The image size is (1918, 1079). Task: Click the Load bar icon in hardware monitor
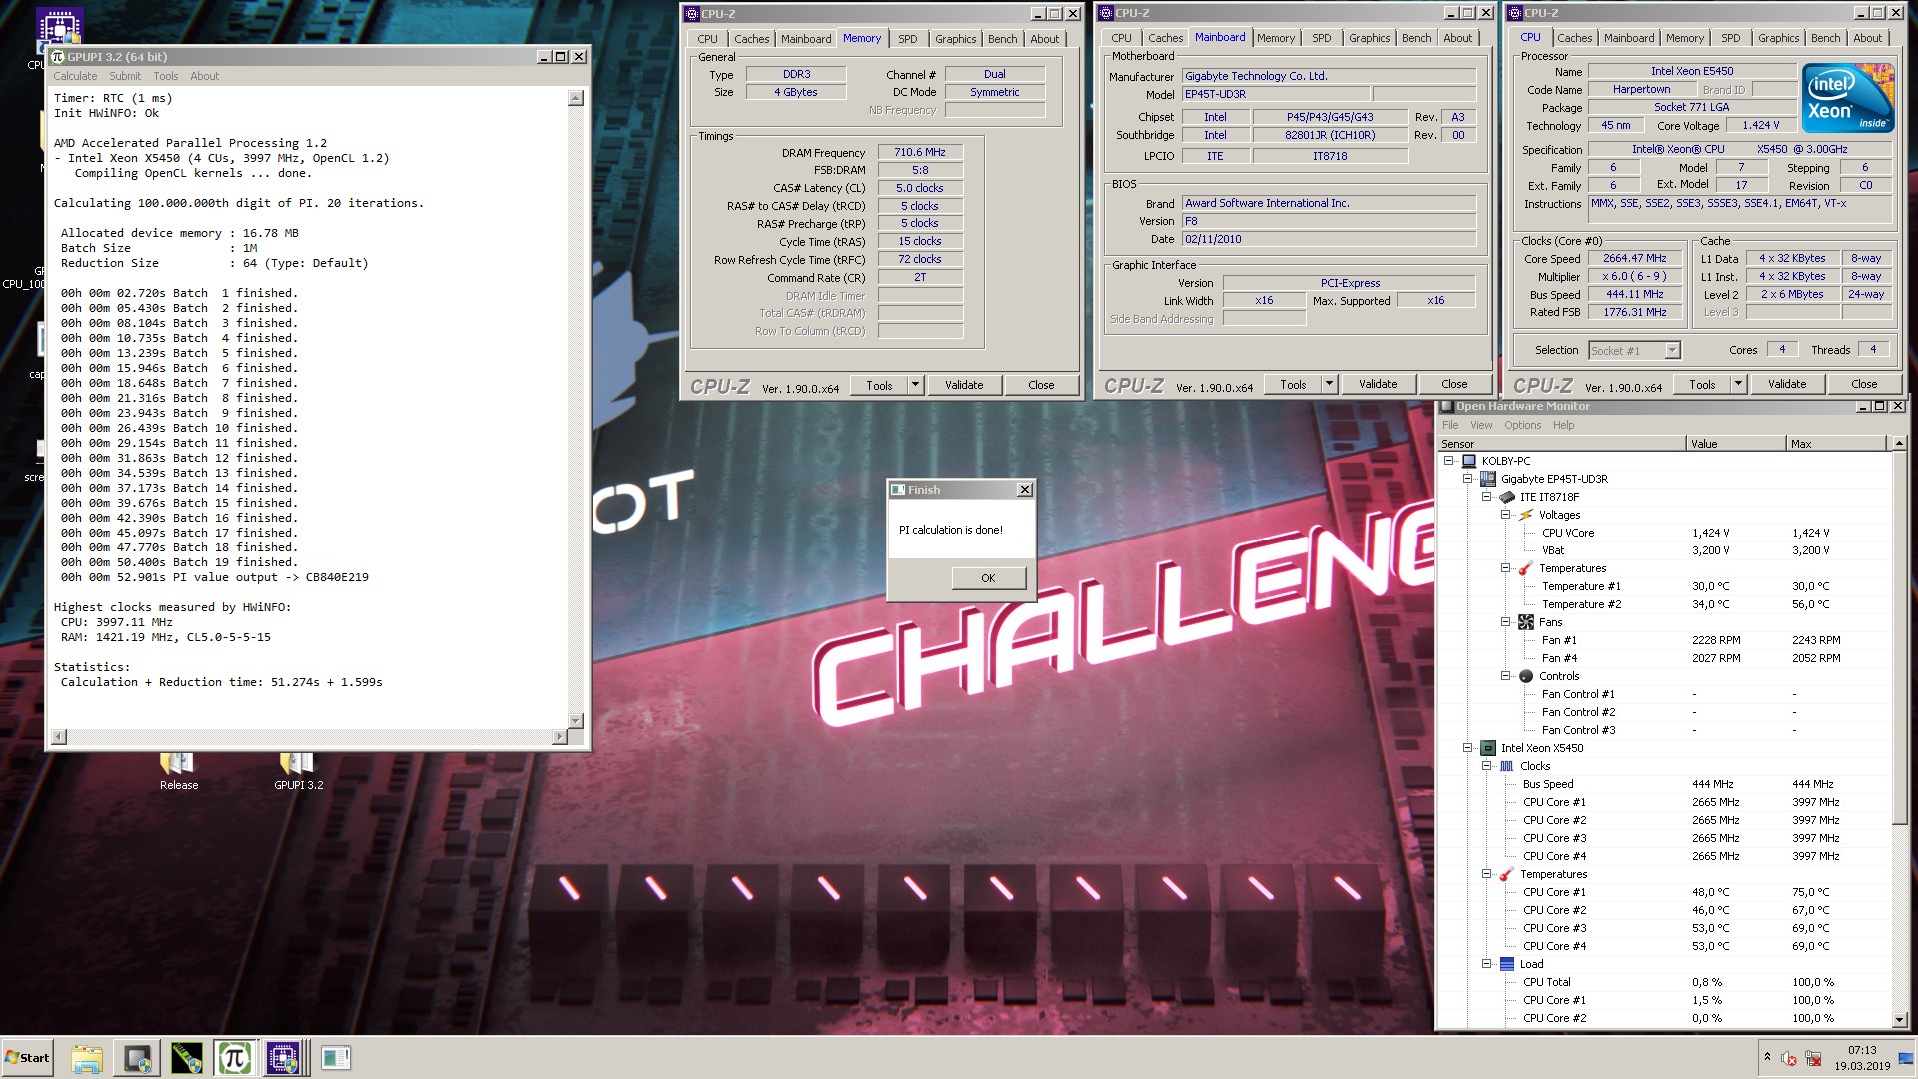click(1506, 964)
